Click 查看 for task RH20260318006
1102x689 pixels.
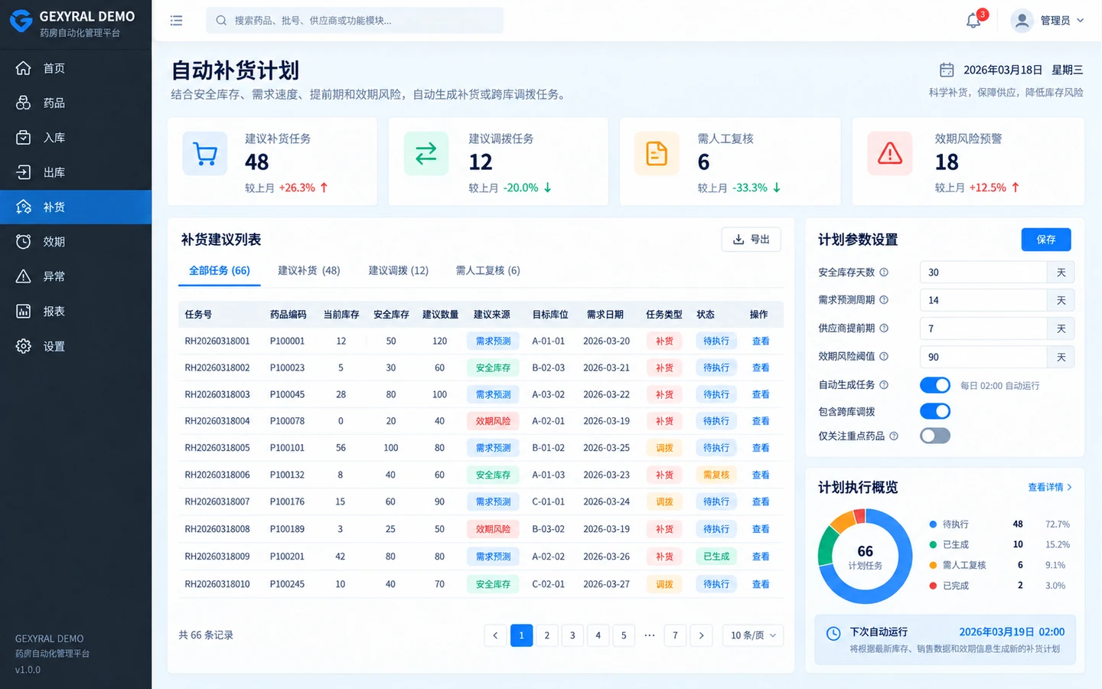(761, 475)
